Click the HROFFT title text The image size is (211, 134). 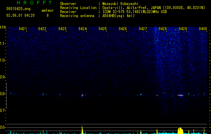[34, 3]
